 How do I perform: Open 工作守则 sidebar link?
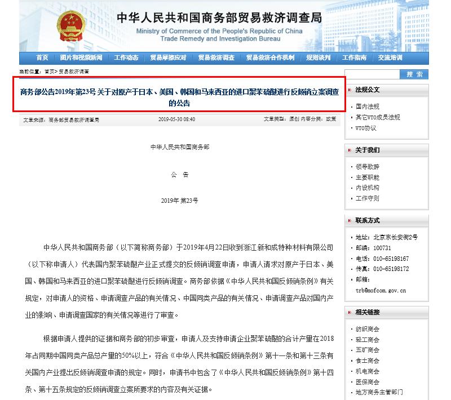click(368, 198)
